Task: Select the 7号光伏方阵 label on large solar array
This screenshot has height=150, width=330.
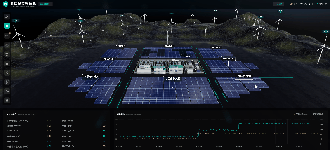Action: click(173, 79)
